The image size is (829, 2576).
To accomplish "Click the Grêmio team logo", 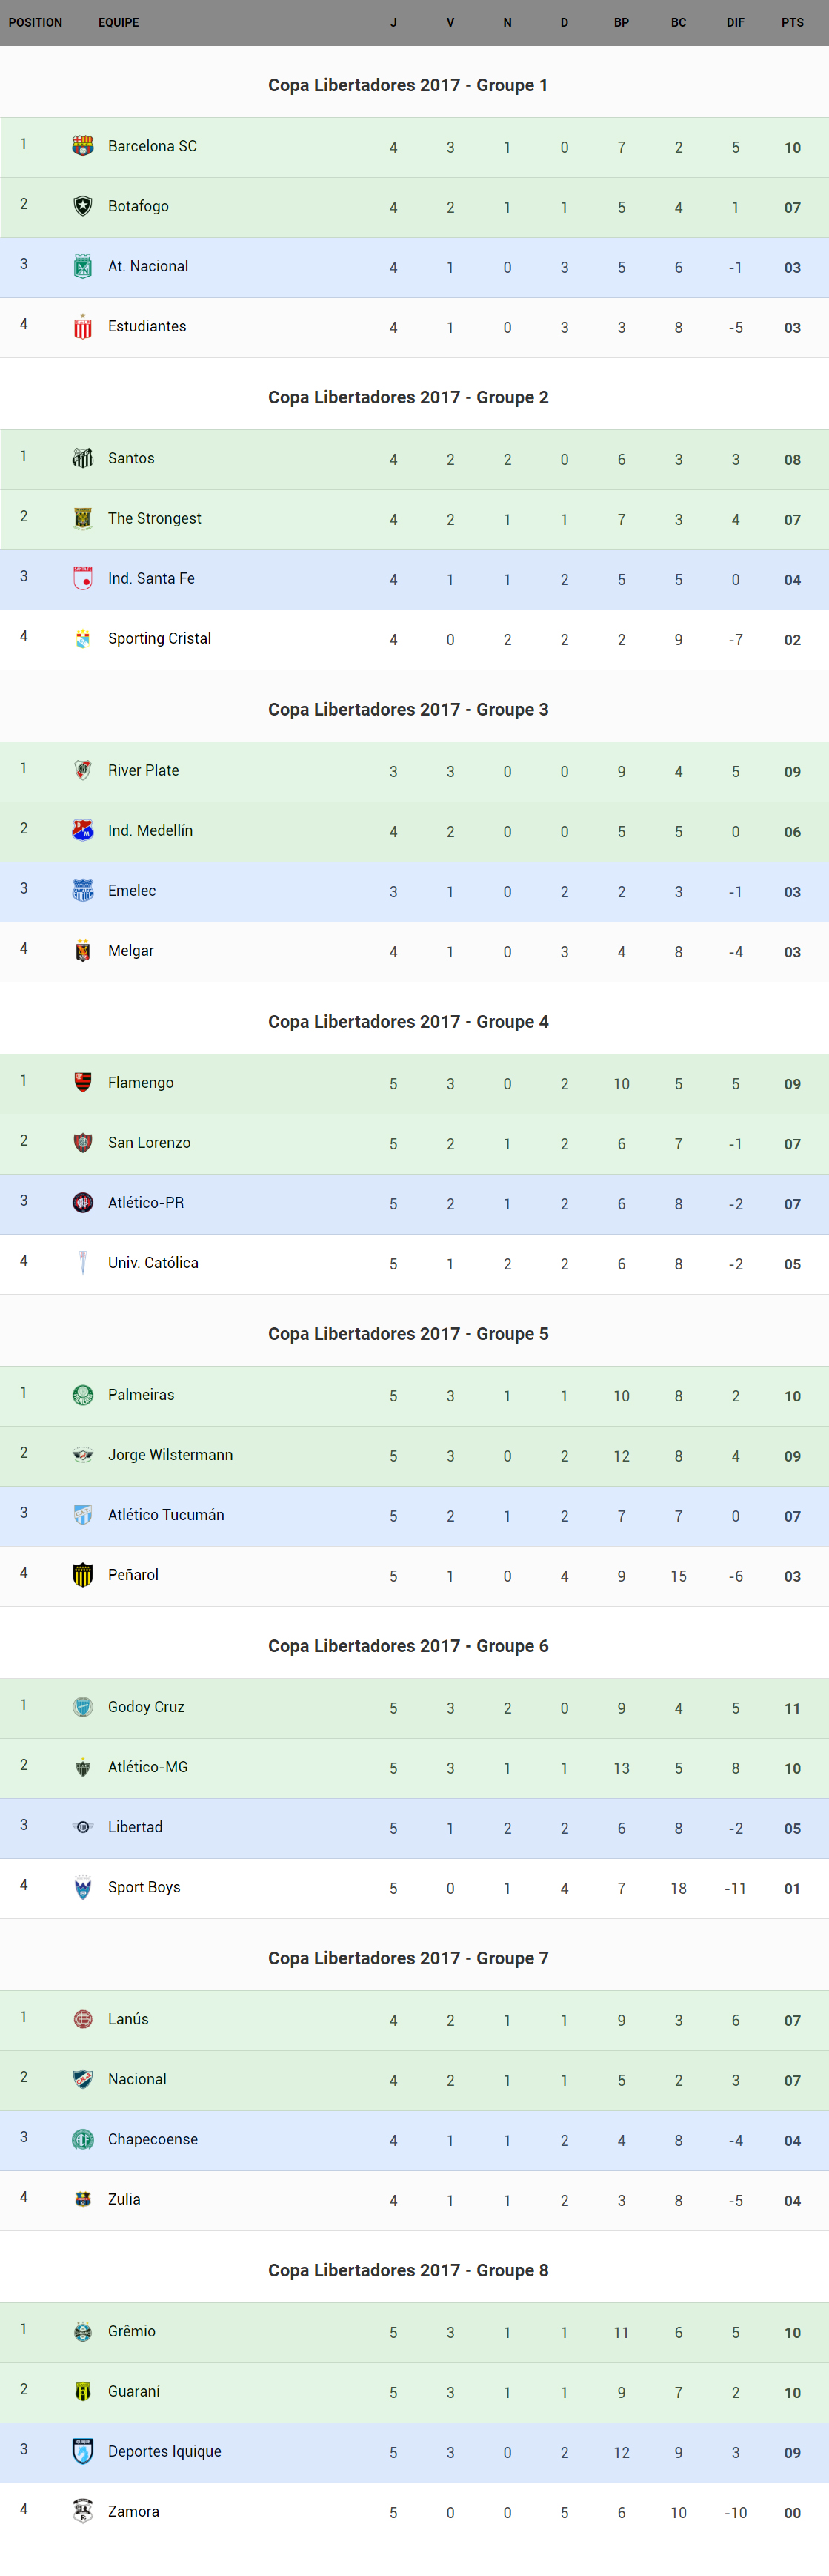I will tap(83, 2331).
